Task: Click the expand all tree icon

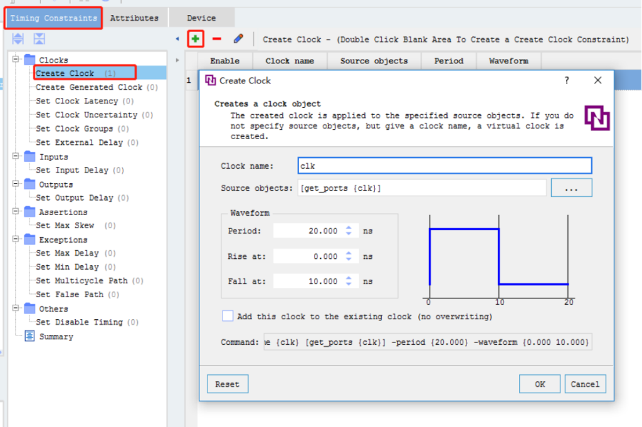Action: click(x=18, y=39)
